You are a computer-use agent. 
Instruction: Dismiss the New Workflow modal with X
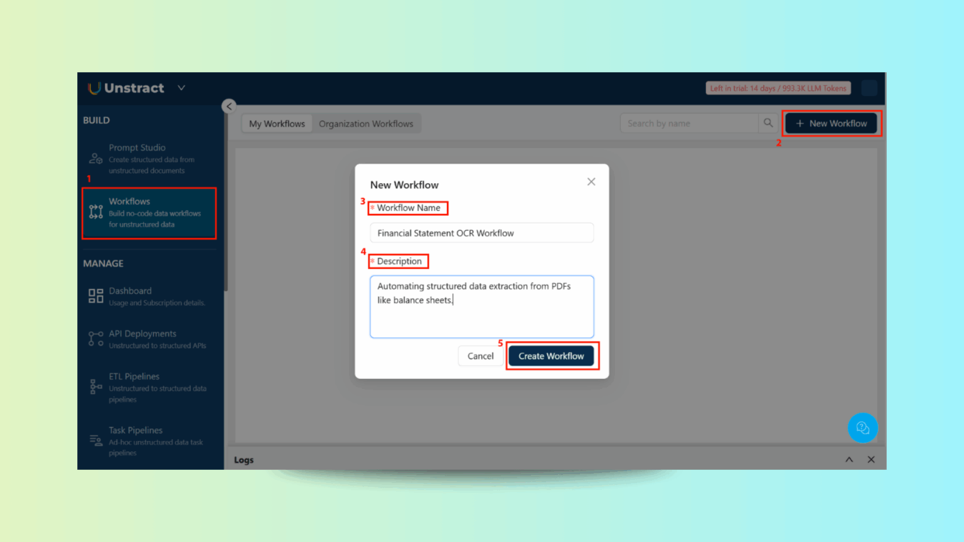click(591, 181)
